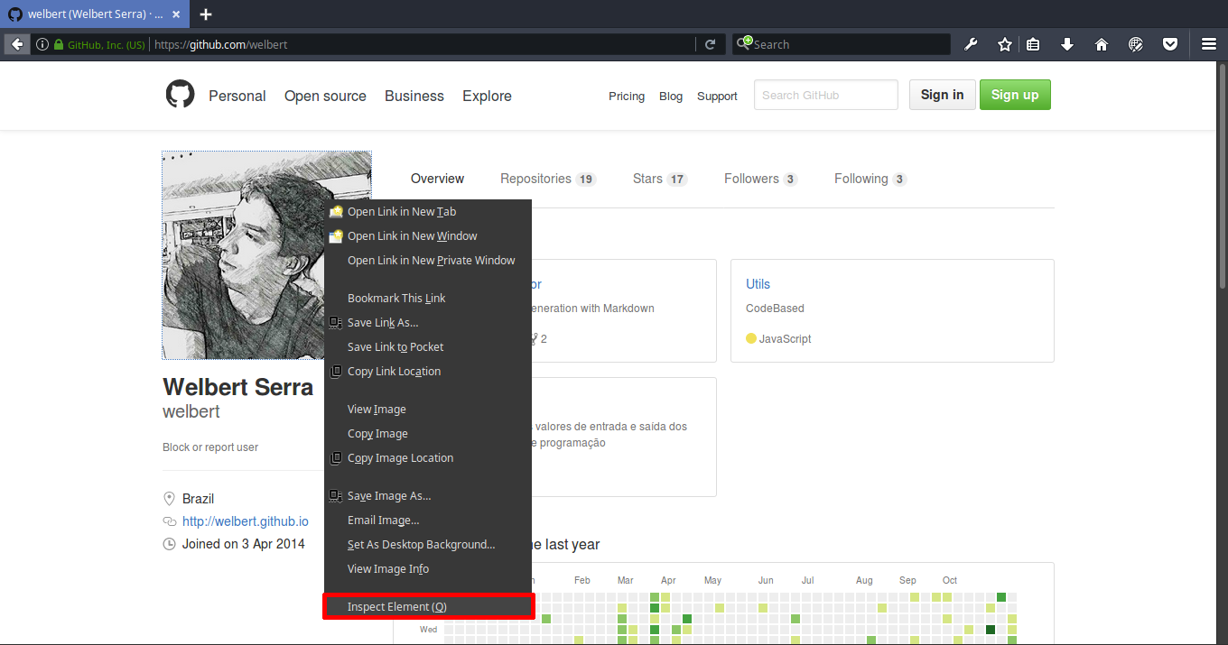The image size is (1228, 645).
Task: Open the Open source navigation link
Action: pyautogui.click(x=325, y=96)
